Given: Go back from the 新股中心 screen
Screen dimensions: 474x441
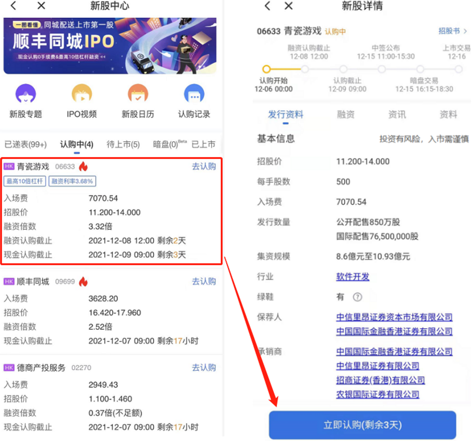Looking at the screenshot, I should pos(13,5).
